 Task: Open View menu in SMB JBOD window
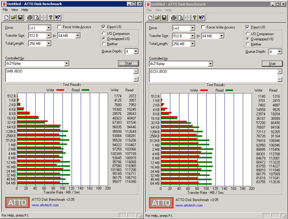click(15, 10)
